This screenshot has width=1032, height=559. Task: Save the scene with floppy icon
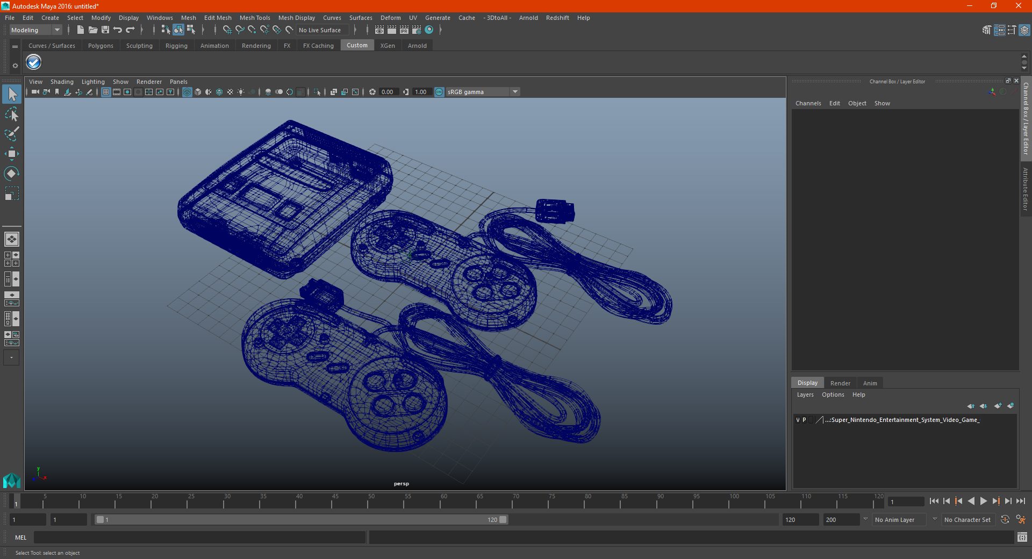(x=105, y=30)
